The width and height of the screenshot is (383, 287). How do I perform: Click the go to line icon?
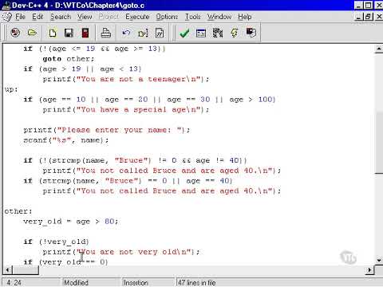(x=143, y=33)
